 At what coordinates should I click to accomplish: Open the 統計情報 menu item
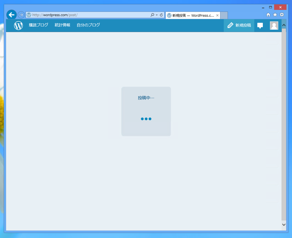62,25
